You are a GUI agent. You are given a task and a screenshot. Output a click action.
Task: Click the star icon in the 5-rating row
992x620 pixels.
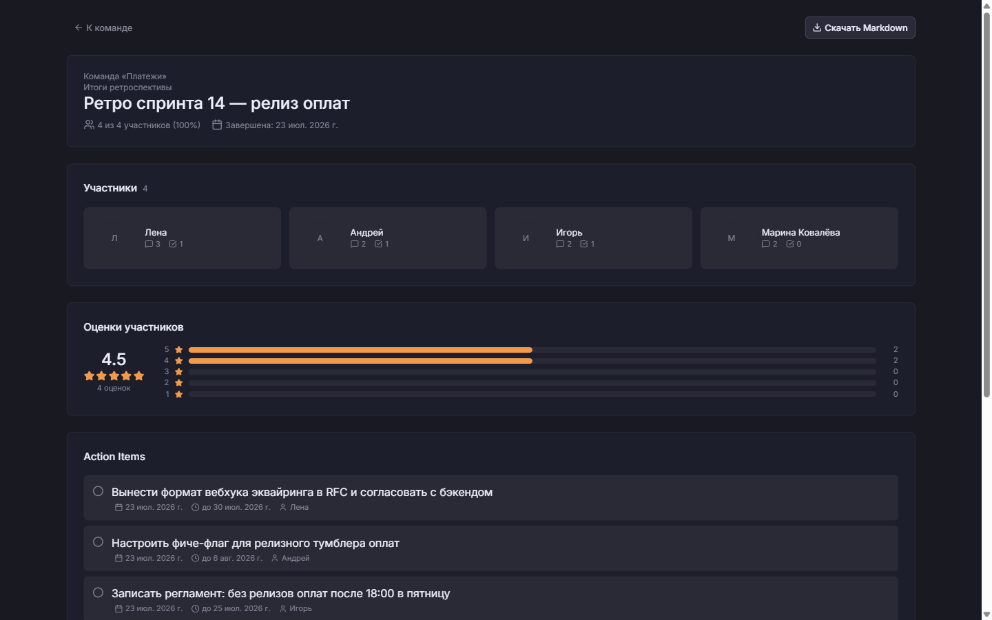coord(179,350)
